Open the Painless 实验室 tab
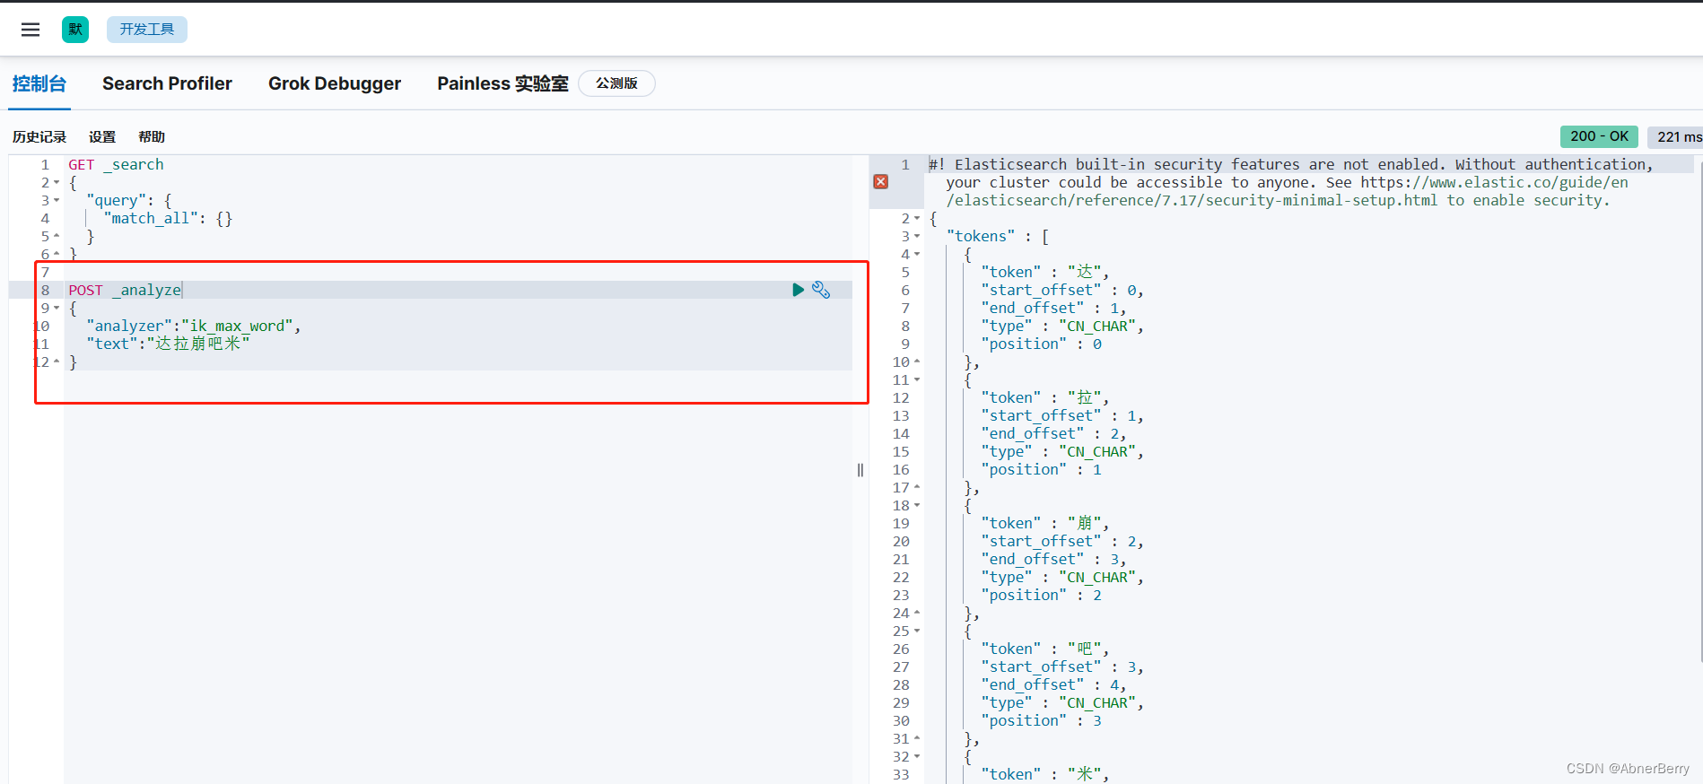The width and height of the screenshot is (1703, 784). 502,83
